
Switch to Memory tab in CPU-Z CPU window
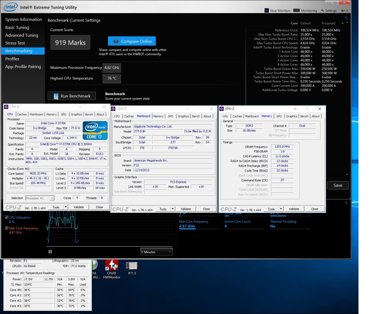pyautogui.click(x=51, y=115)
